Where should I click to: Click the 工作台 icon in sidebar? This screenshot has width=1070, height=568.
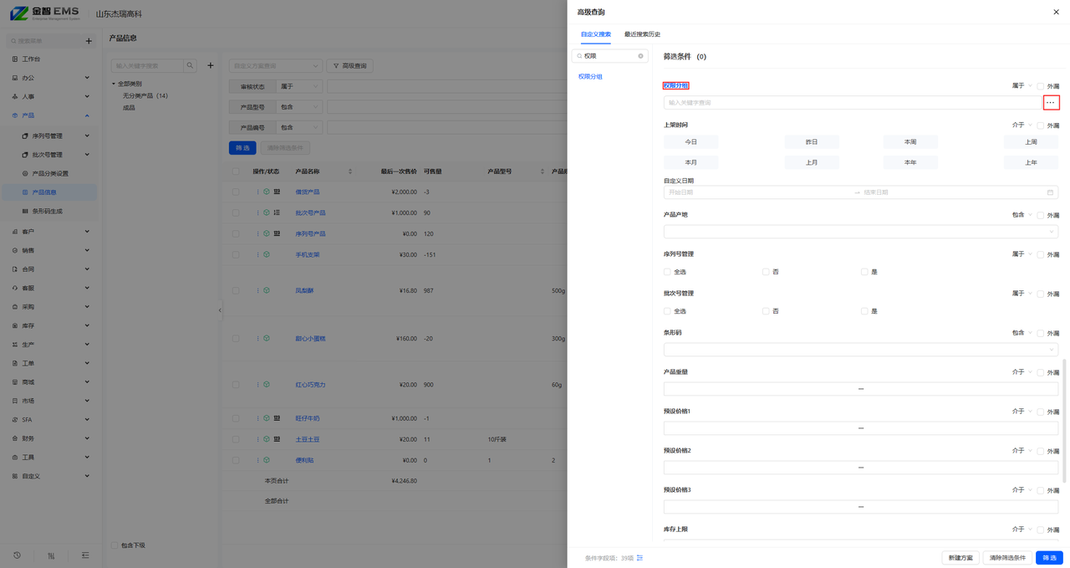coord(15,59)
